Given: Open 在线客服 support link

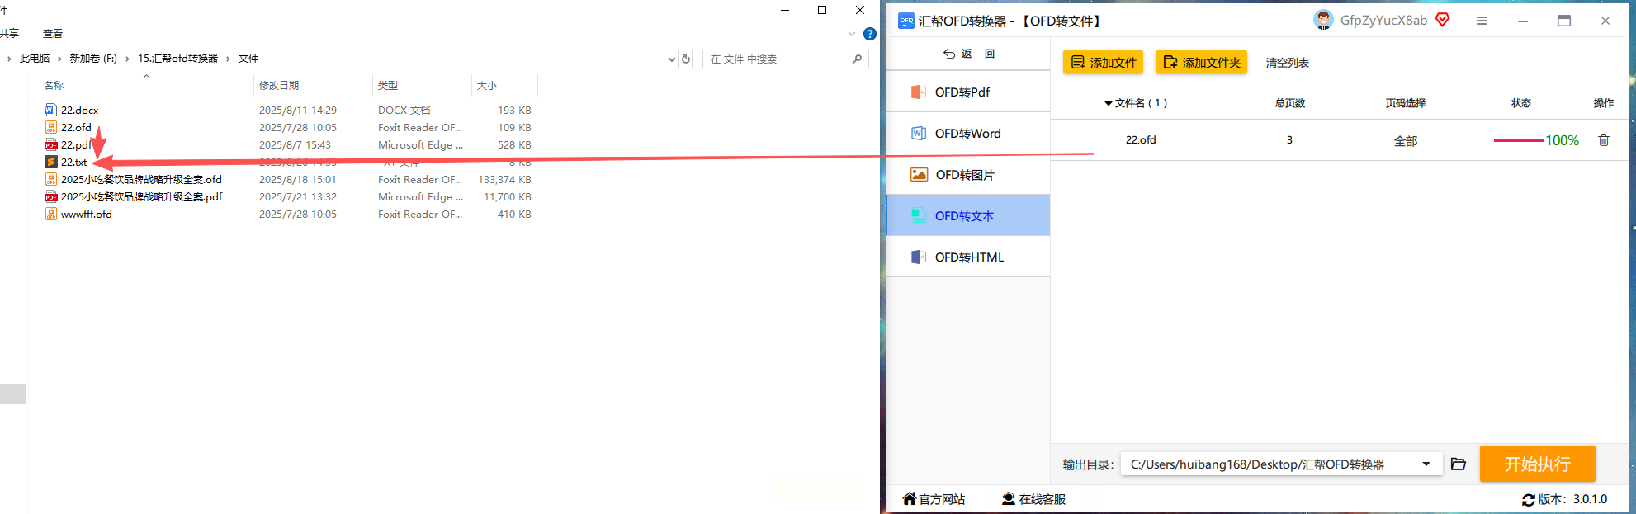Looking at the screenshot, I should click(1033, 499).
